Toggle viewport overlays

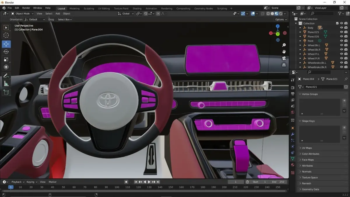click(253, 14)
